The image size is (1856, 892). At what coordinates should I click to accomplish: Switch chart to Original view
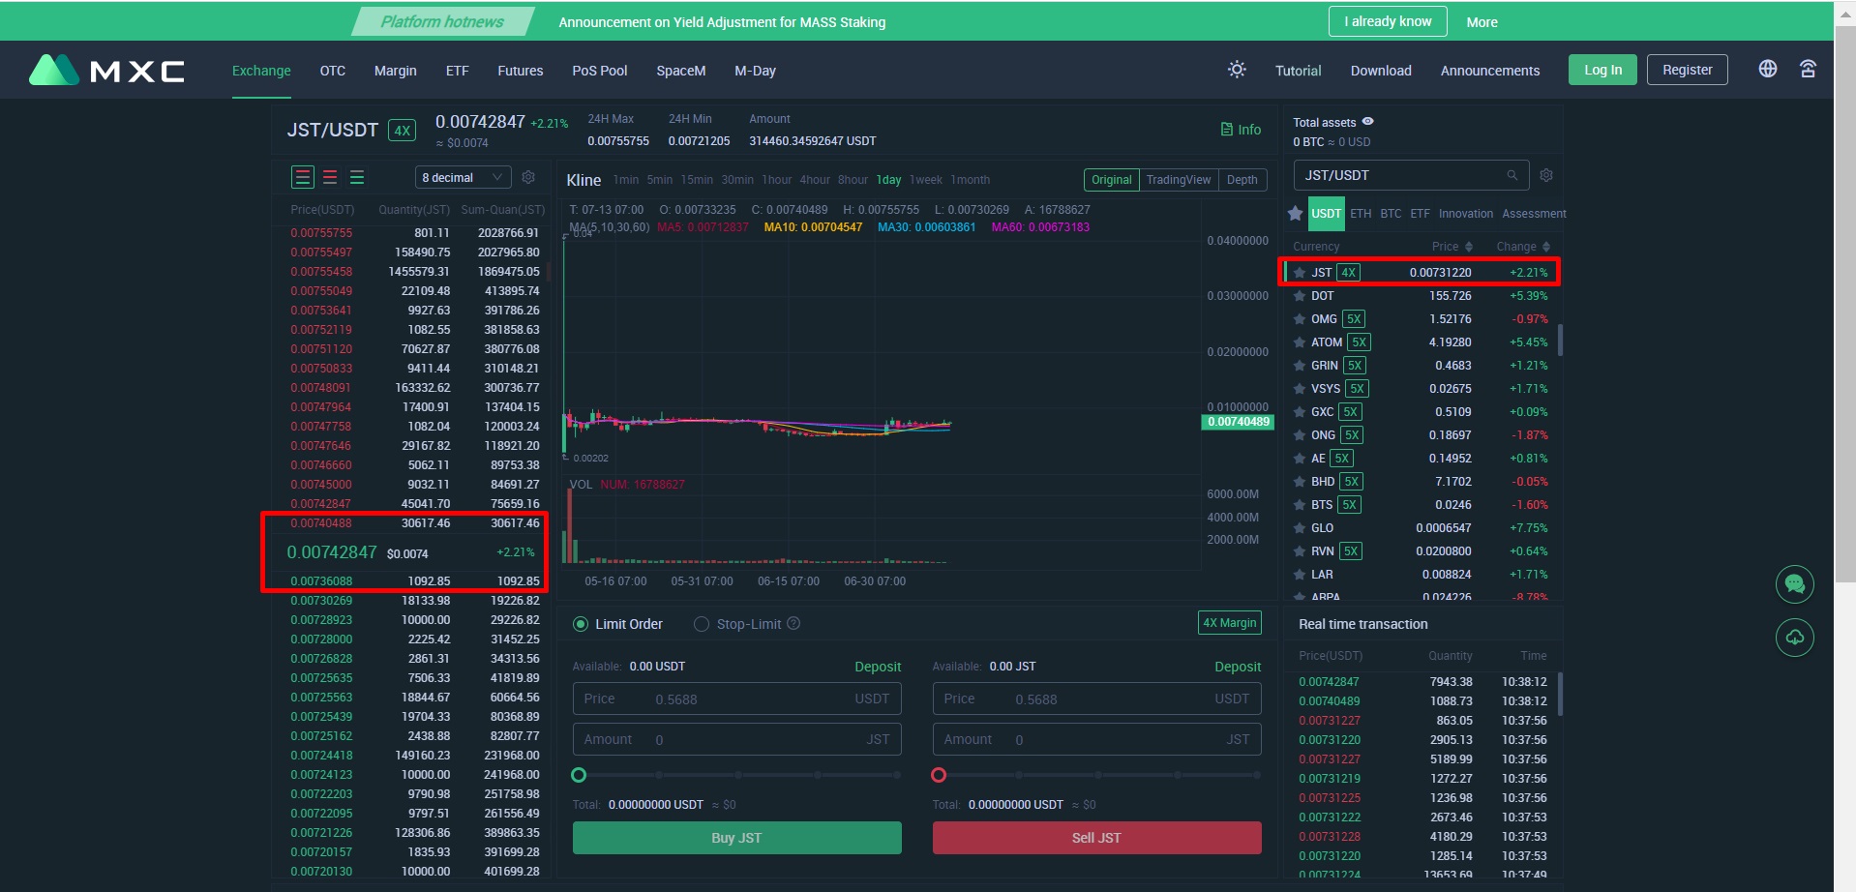pyautogui.click(x=1112, y=180)
